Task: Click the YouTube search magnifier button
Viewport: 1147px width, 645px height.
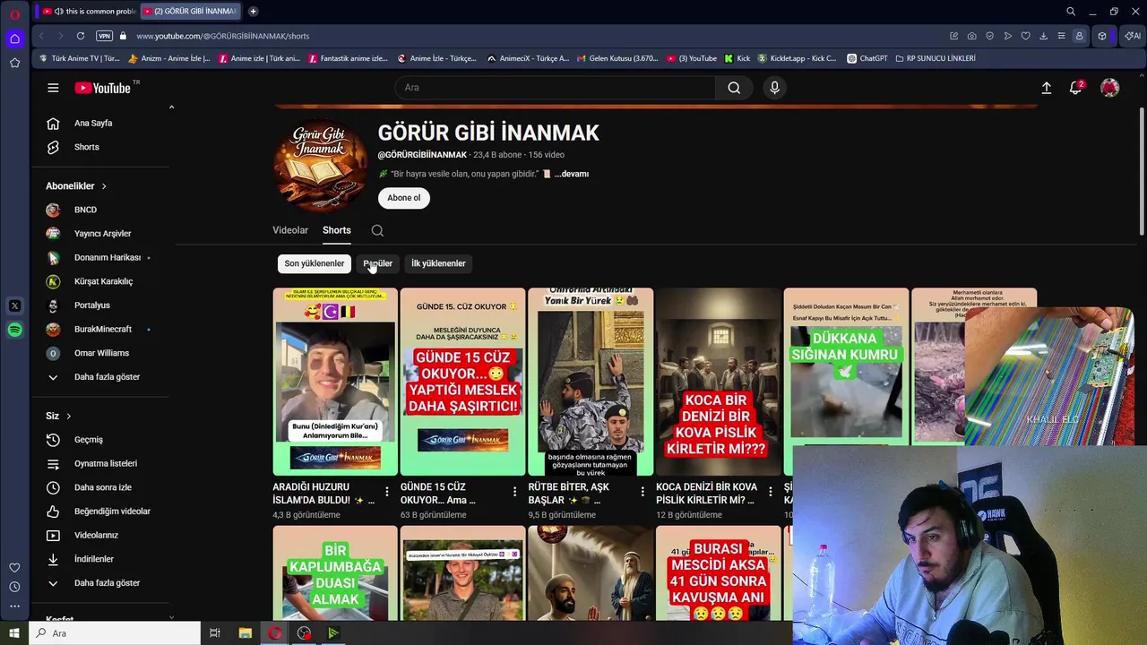Action: (734, 88)
